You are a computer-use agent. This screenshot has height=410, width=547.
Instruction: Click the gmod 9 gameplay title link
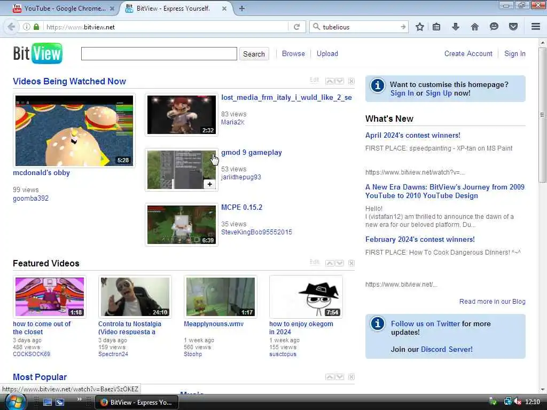coord(251,152)
